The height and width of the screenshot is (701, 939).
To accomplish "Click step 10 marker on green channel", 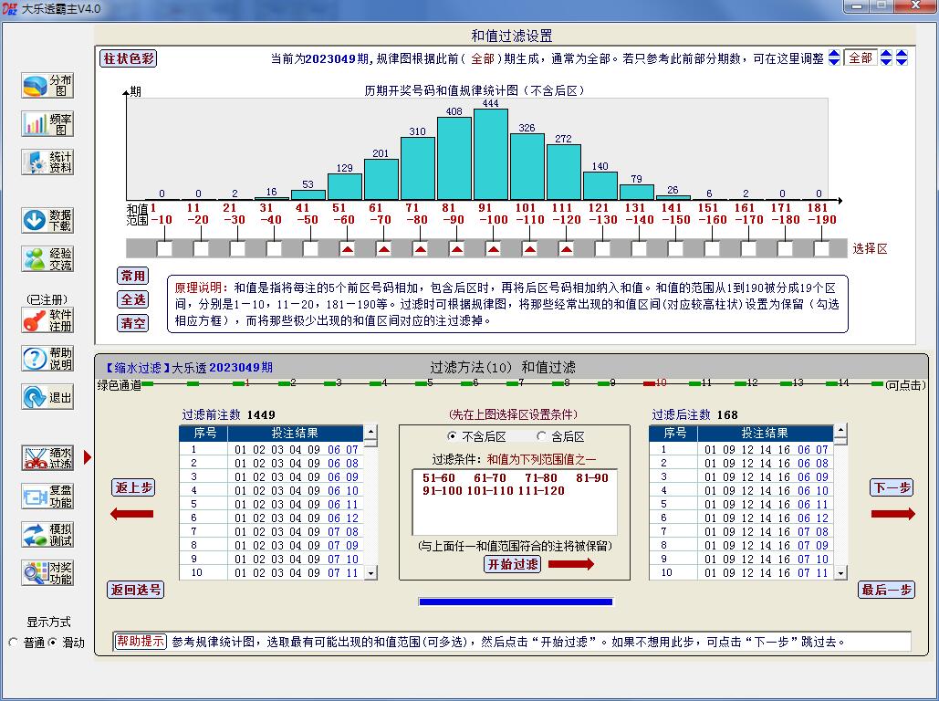I will coord(661,384).
